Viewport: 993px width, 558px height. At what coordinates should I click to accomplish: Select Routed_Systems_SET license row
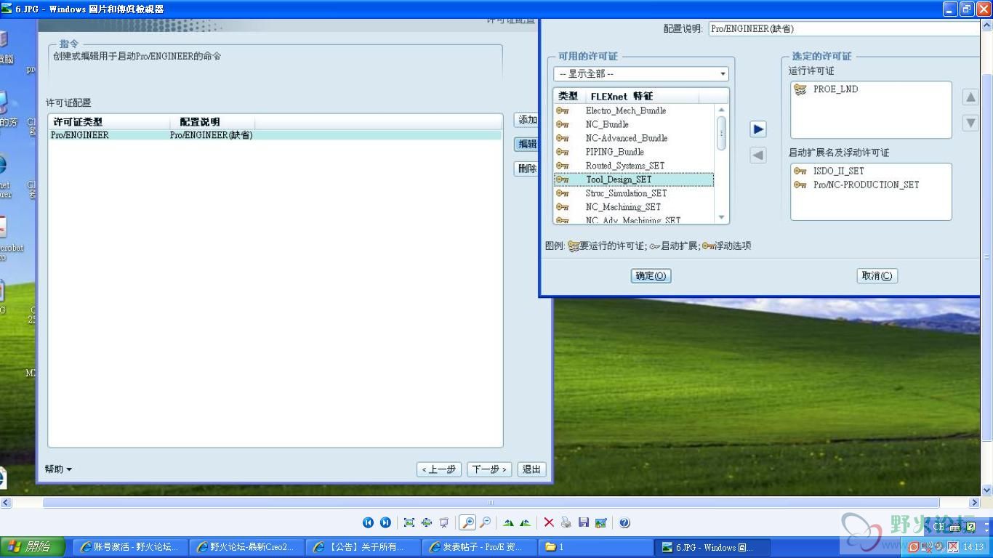633,166
